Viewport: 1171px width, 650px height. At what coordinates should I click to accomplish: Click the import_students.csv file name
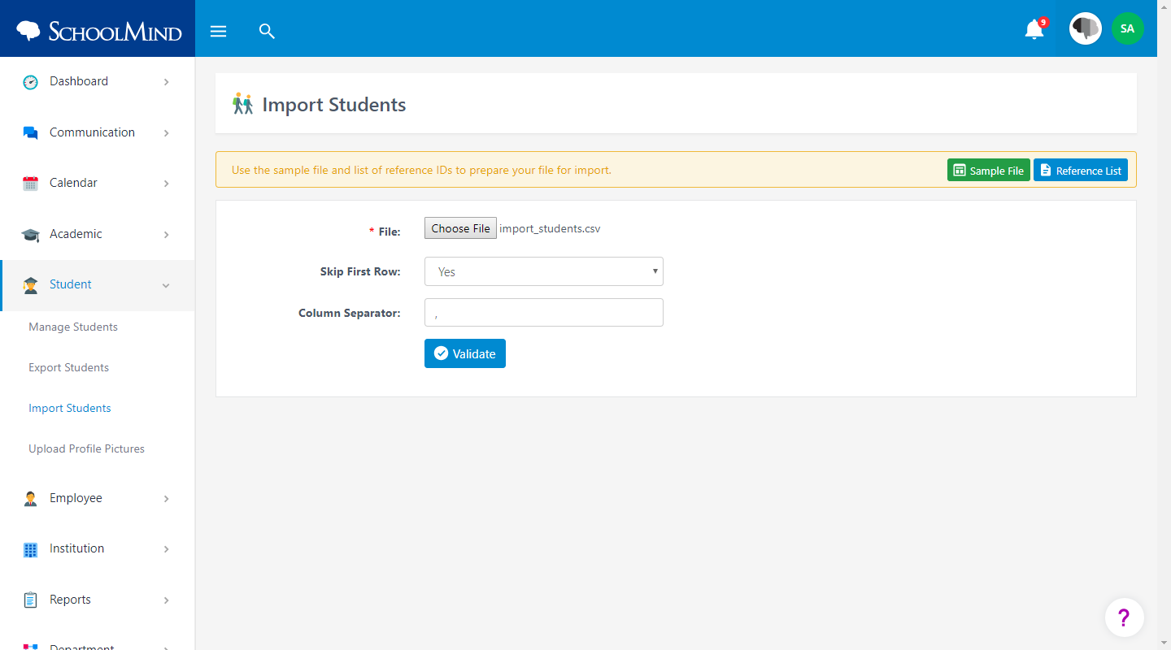click(550, 228)
